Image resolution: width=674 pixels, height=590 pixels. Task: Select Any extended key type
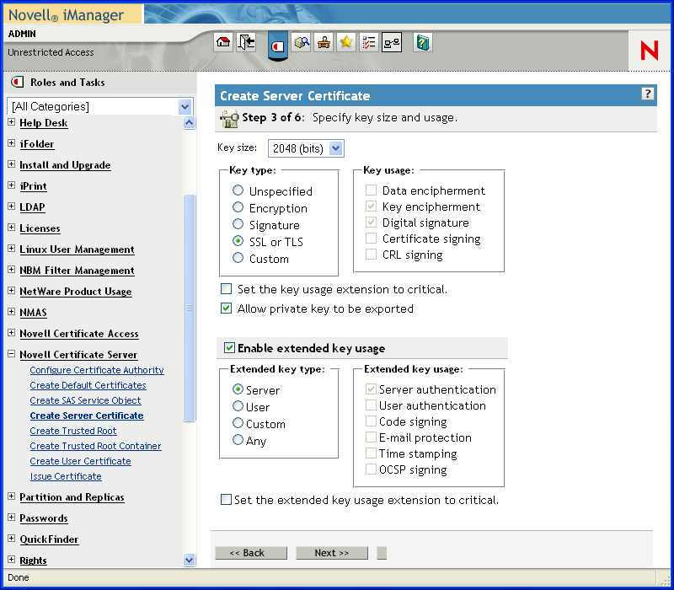pos(238,440)
